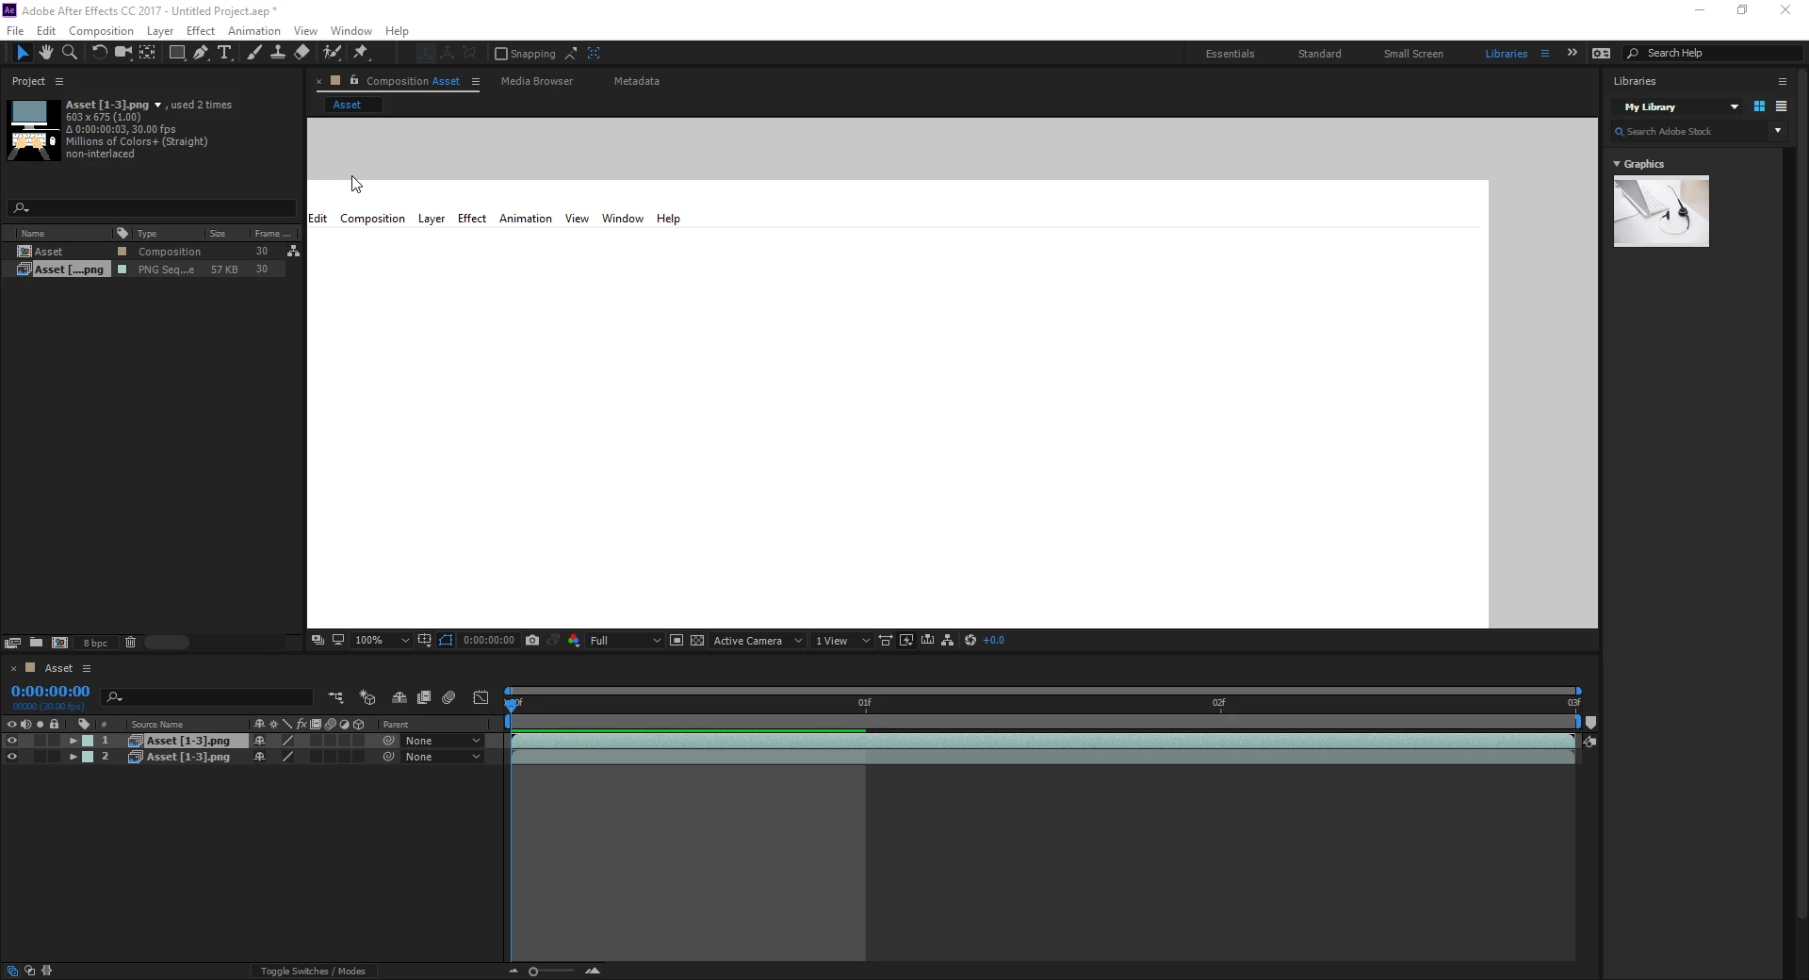The width and height of the screenshot is (1809, 980).
Task: Open the Graph Editor in timeline
Action: tap(481, 697)
